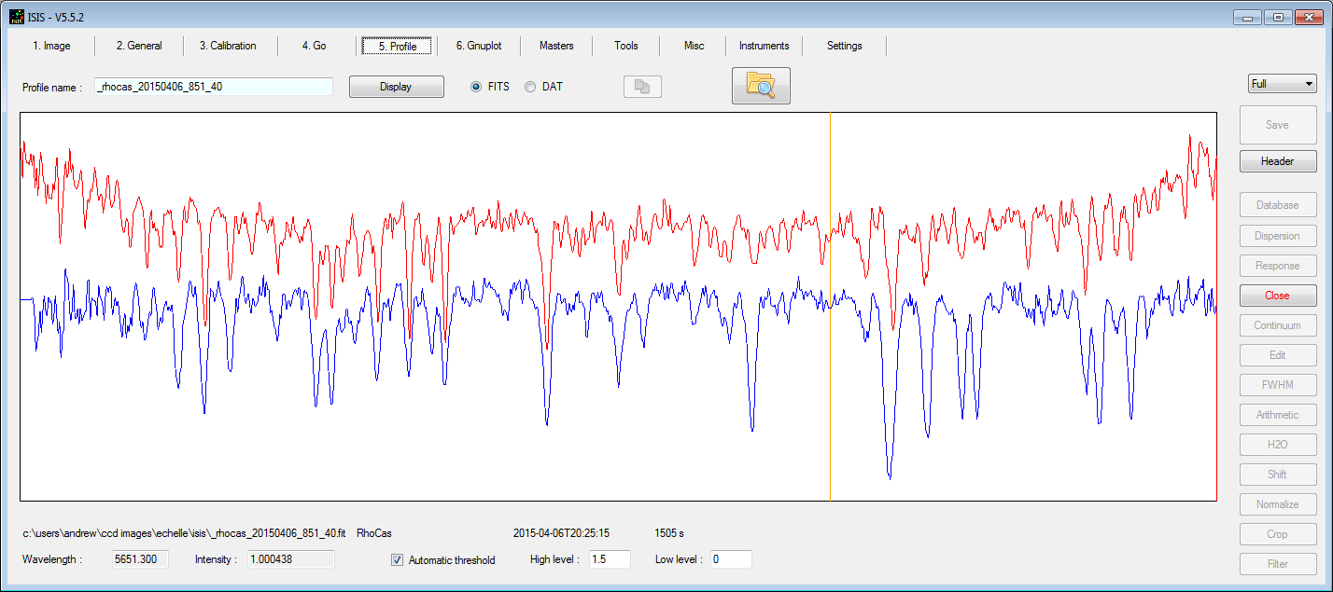
Task: Click the folder search browse icon
Action: point(761,86)
